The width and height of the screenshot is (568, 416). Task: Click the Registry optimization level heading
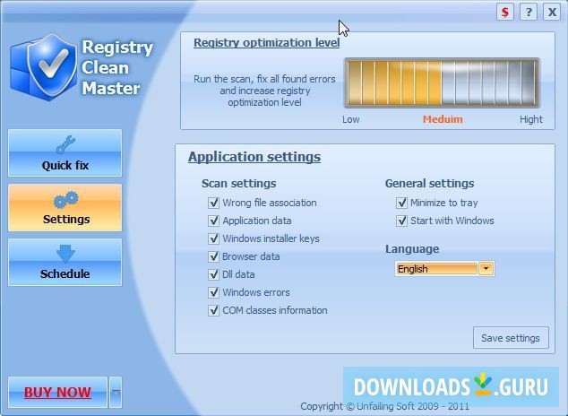tap(267, 43)
